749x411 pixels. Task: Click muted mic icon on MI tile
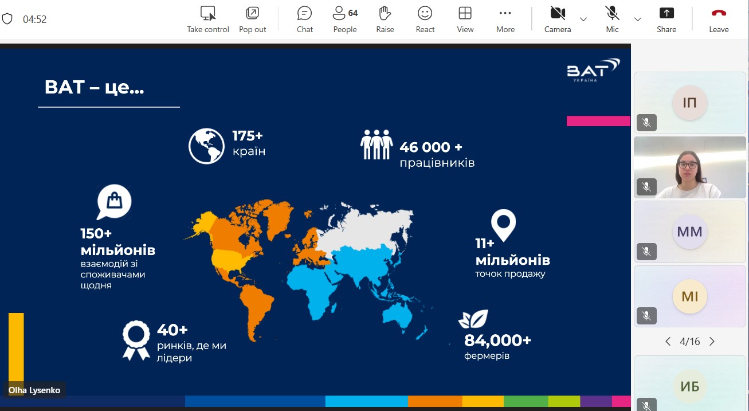click(646, 316)
